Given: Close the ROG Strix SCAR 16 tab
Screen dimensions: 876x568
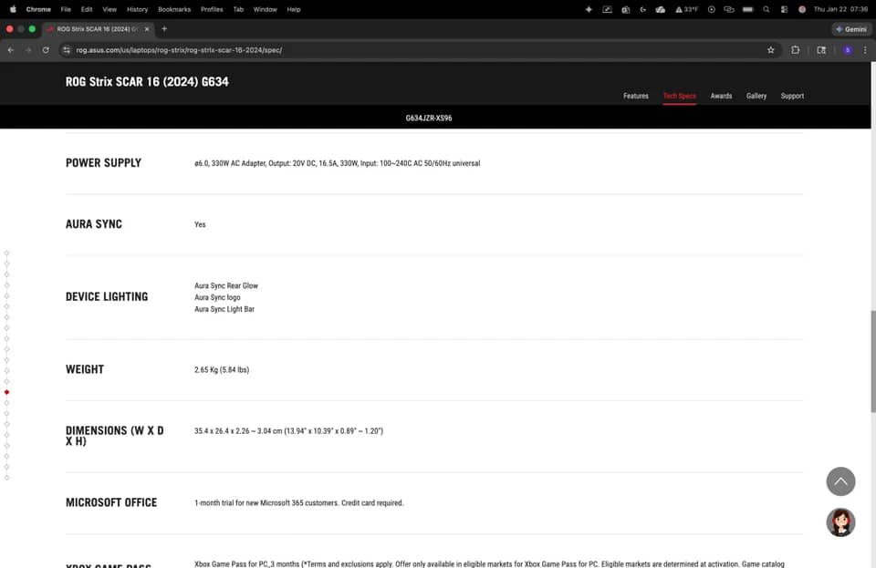Looking at the screenshot, I should click(x=147, y=29).
